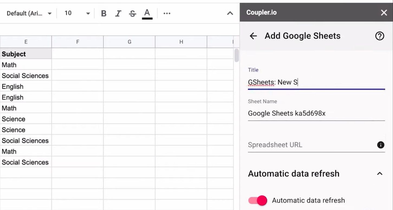Disable the Automatic data refresh switch

[x=258, y=201]
